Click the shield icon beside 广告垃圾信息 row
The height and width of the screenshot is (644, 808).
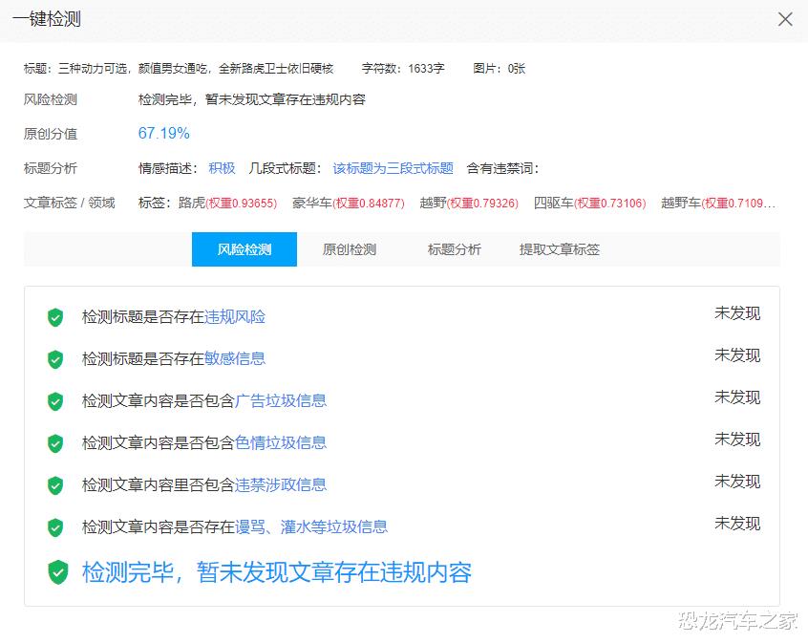tap(55, 401)
